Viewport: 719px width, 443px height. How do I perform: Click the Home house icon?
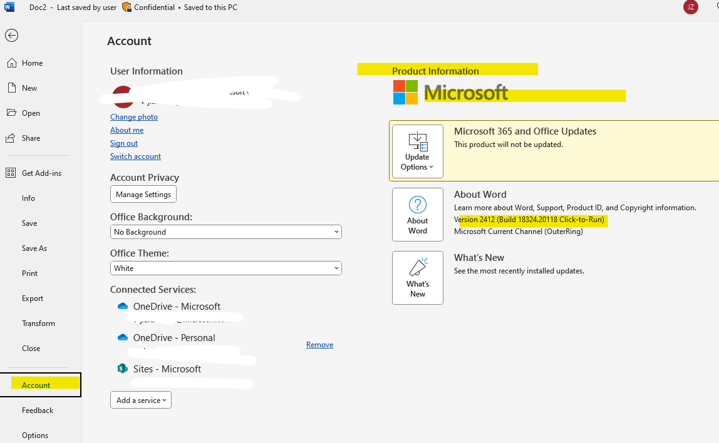(11, 63)
